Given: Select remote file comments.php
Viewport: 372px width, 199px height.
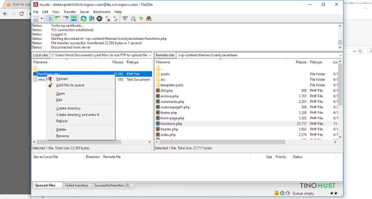Looking at the screenshot, I should 172,102.
